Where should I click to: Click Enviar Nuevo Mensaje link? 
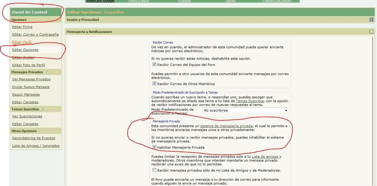click(31, 87)
